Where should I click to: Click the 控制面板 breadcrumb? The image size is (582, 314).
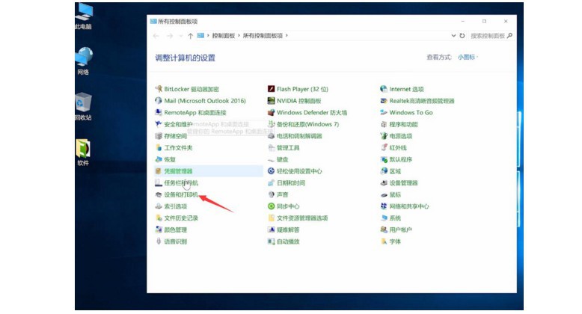point(224,36)
